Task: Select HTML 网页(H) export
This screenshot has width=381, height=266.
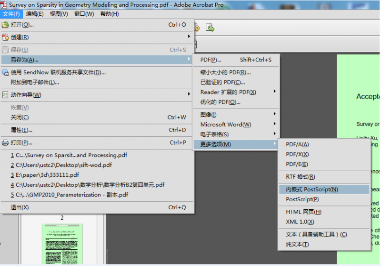Action: [x=324, y=212]
